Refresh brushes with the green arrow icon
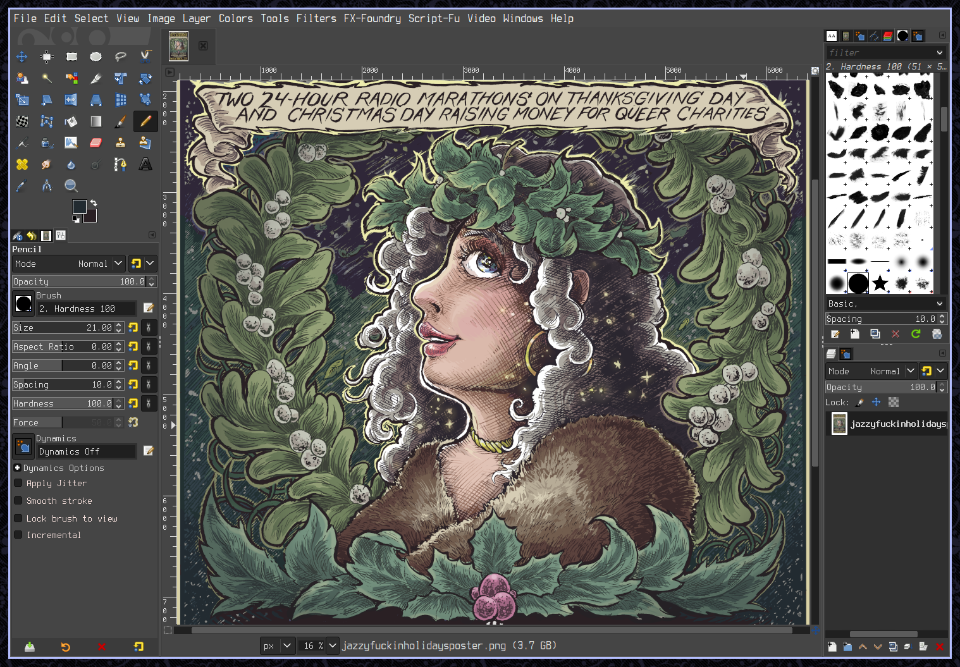The height and width of the screenshot is (667, 960). pos(916,334)
